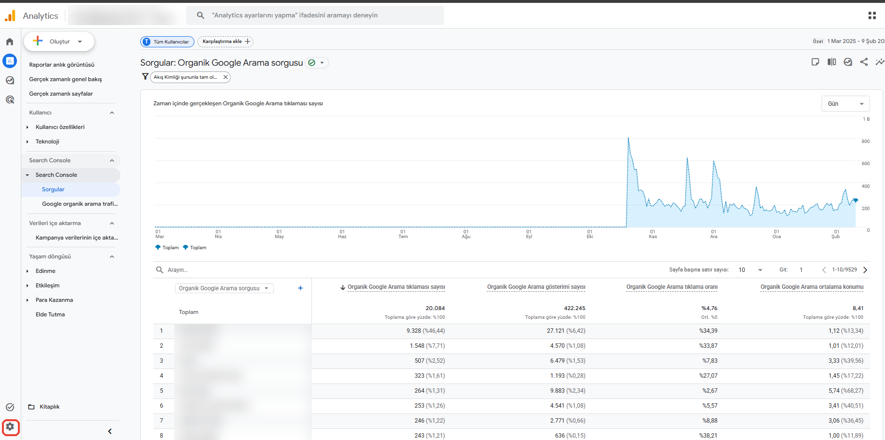Collapse the Yaşam döngüsü section
Viewport: 885px width, 440px height.
coord(112,256)
